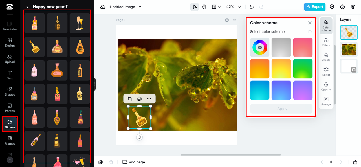Open the Design sidebar panel
This screenshot has width=361, height=167.
click(10, 42)
